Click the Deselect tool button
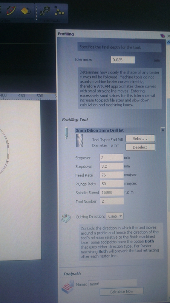 pos(140,147)
